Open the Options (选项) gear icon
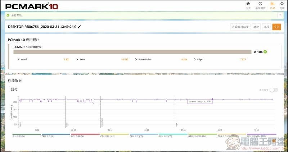 (x=282, y=5)
